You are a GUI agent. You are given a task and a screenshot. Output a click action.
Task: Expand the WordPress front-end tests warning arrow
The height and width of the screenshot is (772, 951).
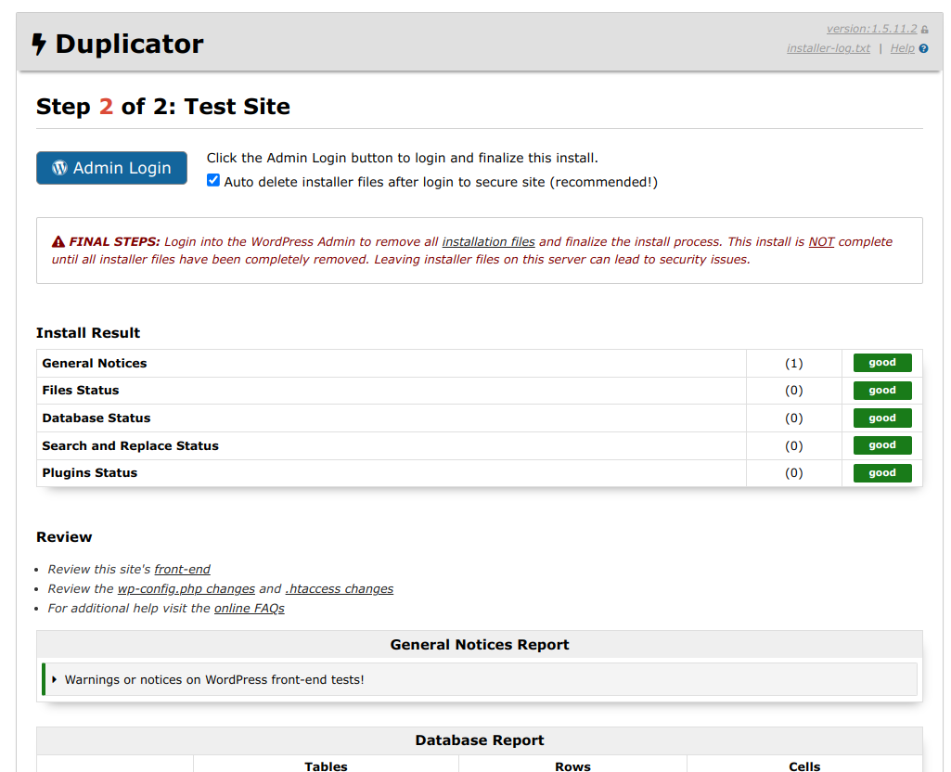[55, 680]
